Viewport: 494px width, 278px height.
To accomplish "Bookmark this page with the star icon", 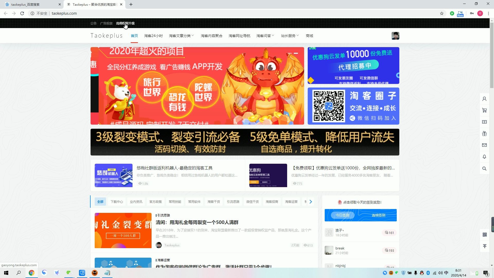I will (442, 13).
